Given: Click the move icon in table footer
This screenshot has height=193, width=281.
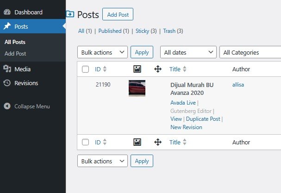Looking at the screenshot, I should pyautogui.click(x=157, y=142).
